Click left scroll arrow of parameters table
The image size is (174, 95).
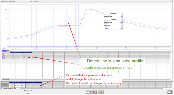[x=11, y=79]
